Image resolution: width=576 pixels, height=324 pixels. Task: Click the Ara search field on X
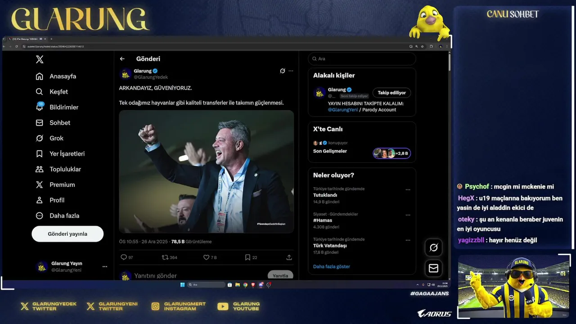(362, 59)
